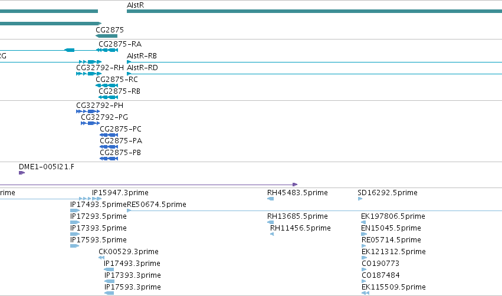
Task: Click the EK115509.5prime EST arrows
Action: pyautogui.click(x=365, y=293)
